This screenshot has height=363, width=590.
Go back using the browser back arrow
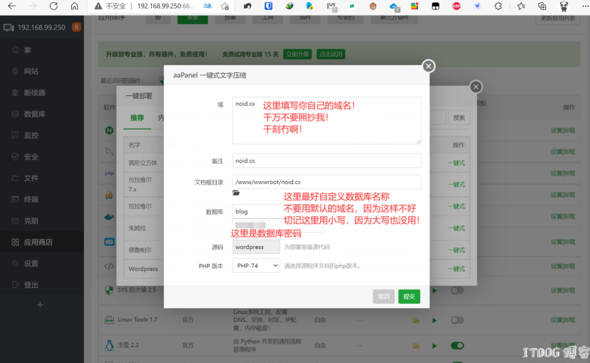(12, 6)
